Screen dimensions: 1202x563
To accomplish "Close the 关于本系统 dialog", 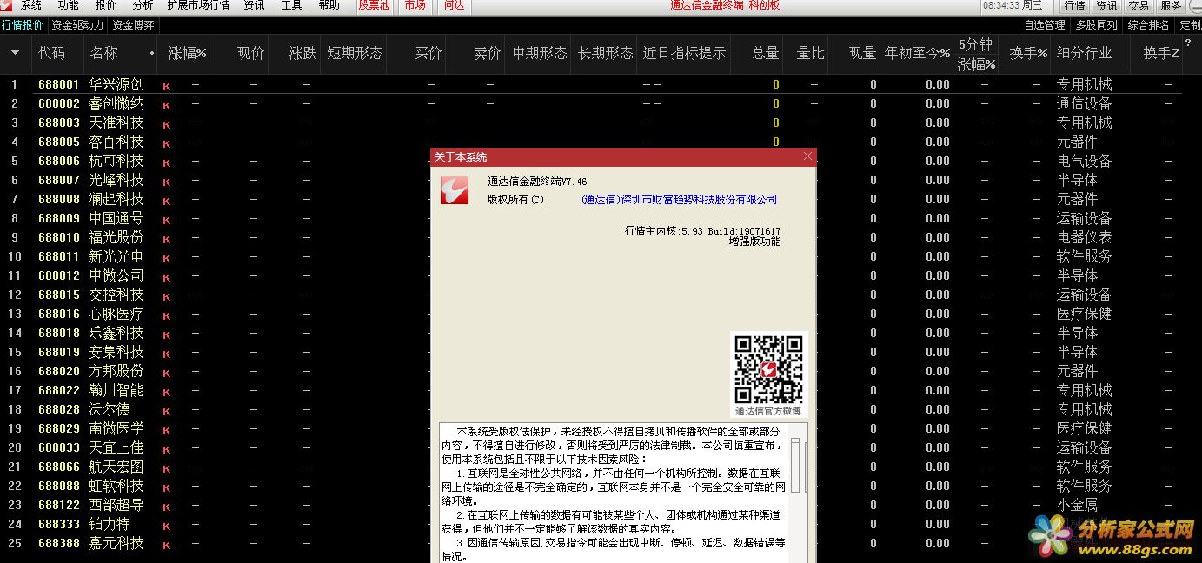I will tap(807, 156).
